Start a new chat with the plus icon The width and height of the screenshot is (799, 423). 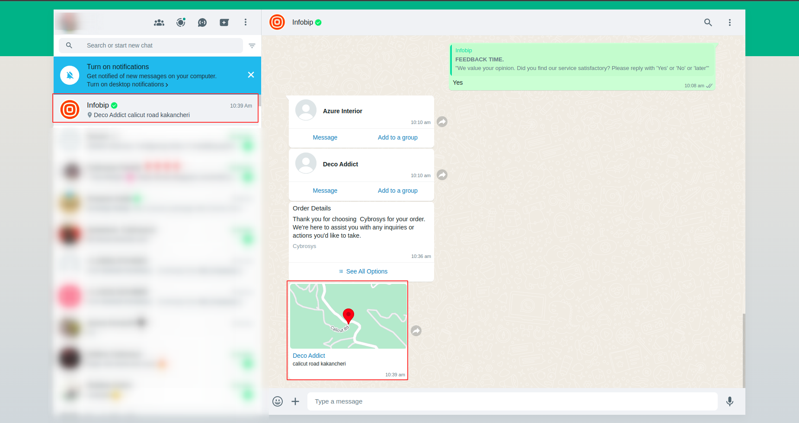tap(224, 22)
